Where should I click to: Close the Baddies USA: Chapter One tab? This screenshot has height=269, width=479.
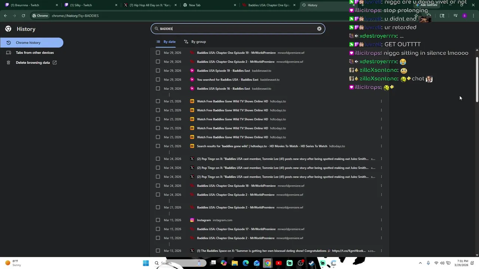[x=294, y=5]
